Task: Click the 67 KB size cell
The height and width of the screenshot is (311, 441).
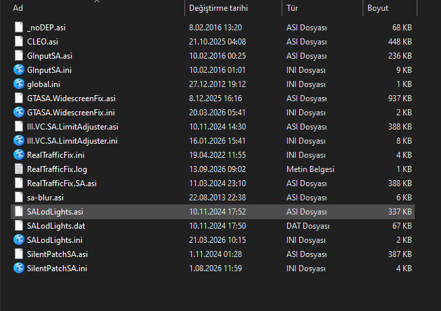Action: coord(402,226)
